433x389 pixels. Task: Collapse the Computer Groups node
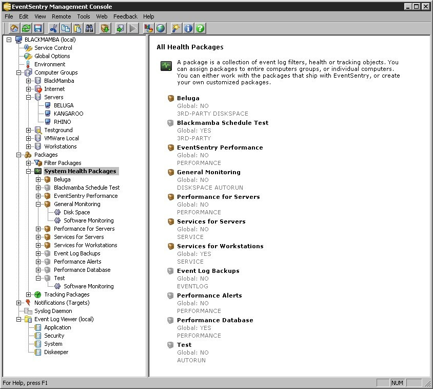pyautogui.click(x=18, y=73)
